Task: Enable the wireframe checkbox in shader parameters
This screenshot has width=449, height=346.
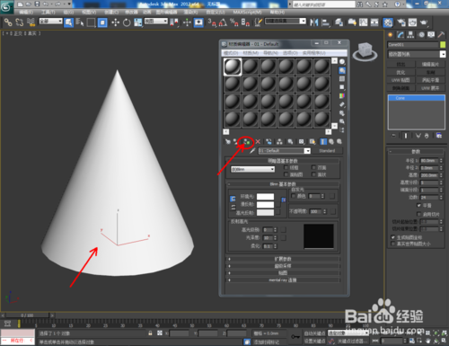Action: pyautogui.click(x=286, y=167)
